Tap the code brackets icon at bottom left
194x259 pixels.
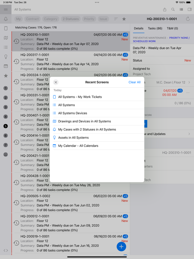pos(6,251)
